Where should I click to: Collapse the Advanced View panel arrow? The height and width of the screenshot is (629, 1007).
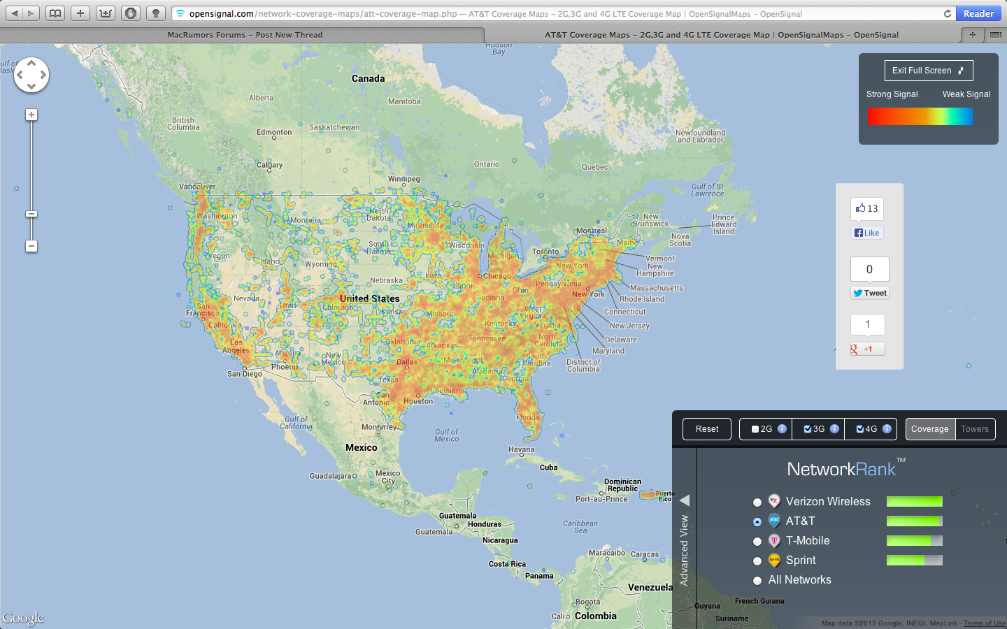tap(685, 500)
